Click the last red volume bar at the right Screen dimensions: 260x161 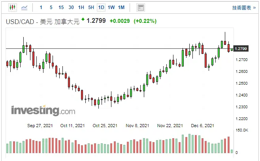[x=228, y=145]
